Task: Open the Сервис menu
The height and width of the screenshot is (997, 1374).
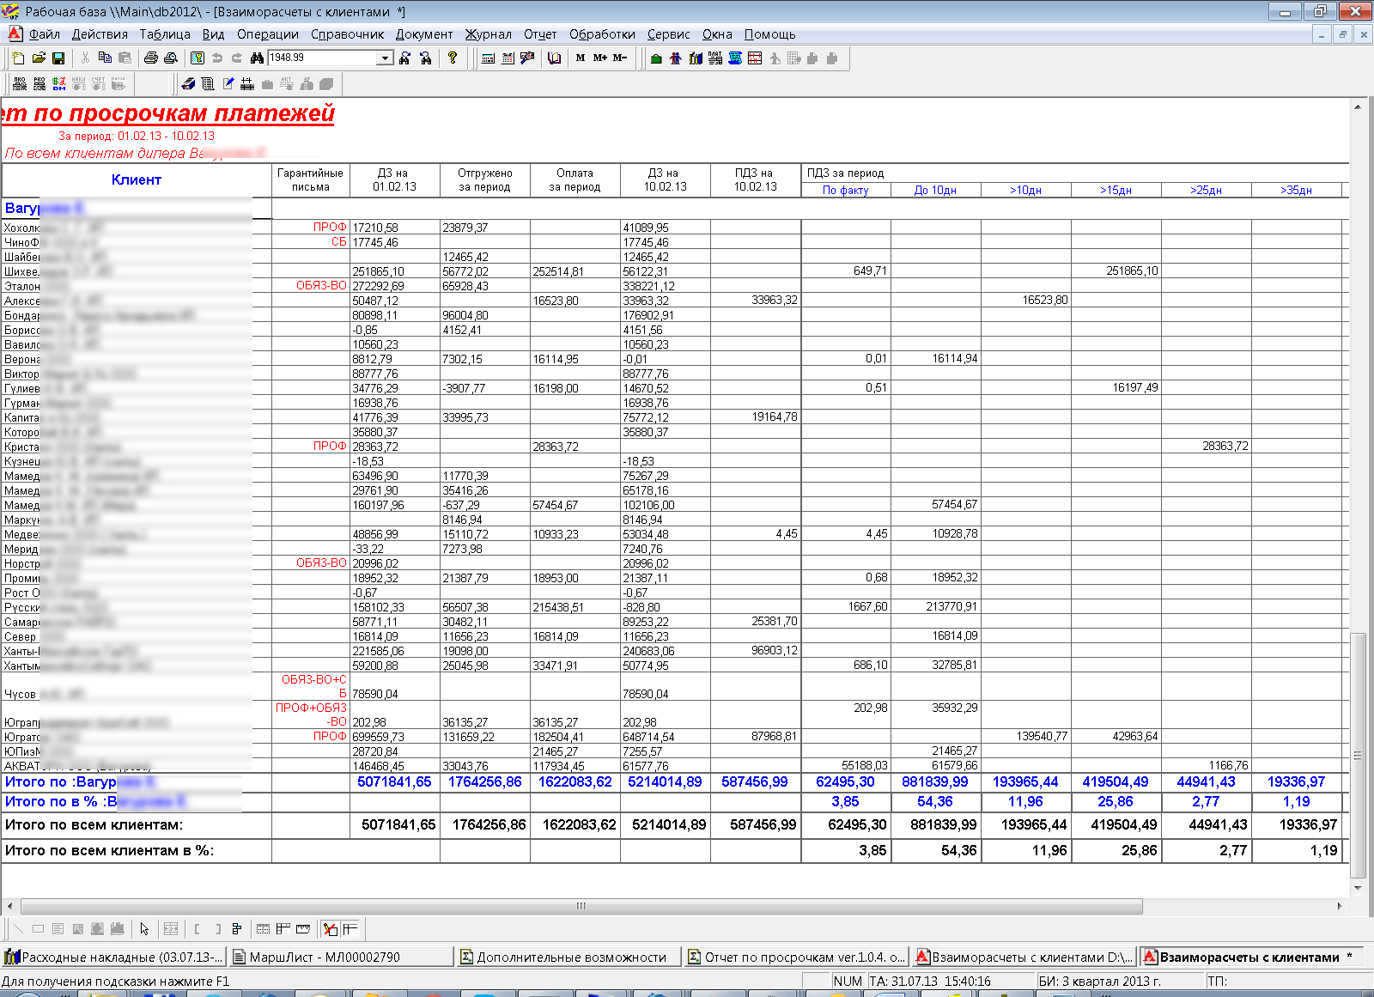Action: point(668,34)
